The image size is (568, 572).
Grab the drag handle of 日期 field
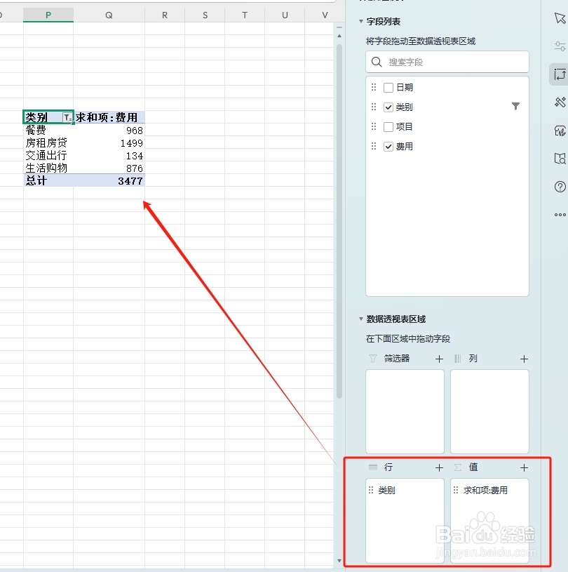(x=374, y=87)
